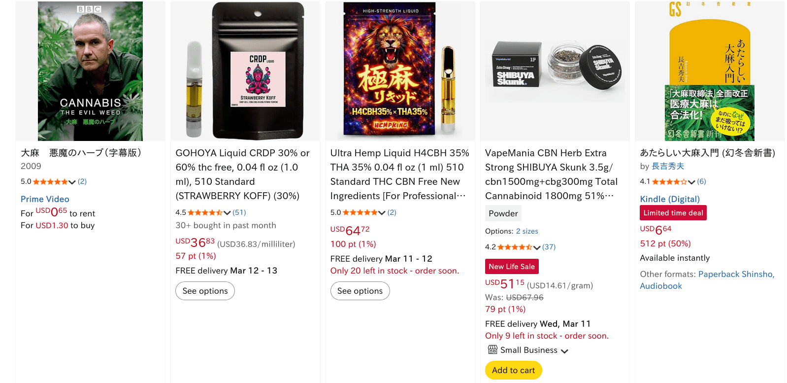The image size is (787, 383).
Task: Add VapeMania SHIBUYA Skunk to cart
Action: (513, 370)
